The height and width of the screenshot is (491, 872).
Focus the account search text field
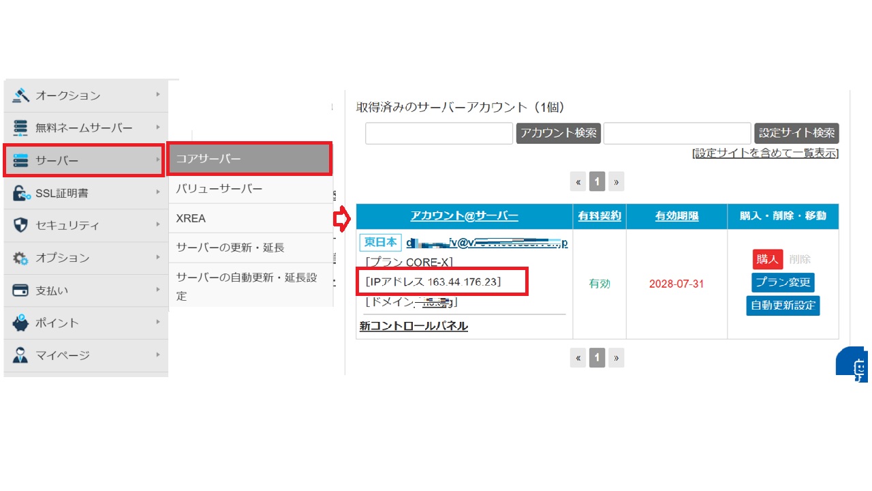pyautogui.click(x=439, y=134)
